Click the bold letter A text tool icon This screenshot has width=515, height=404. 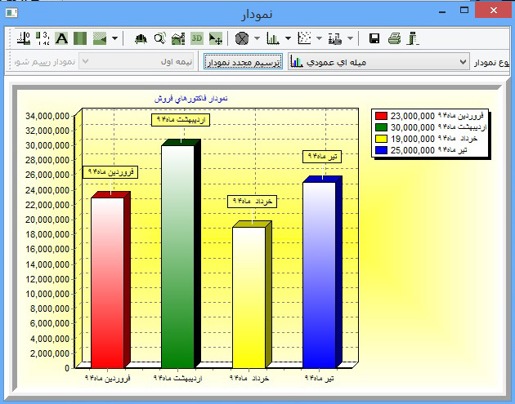pos(62,38)
